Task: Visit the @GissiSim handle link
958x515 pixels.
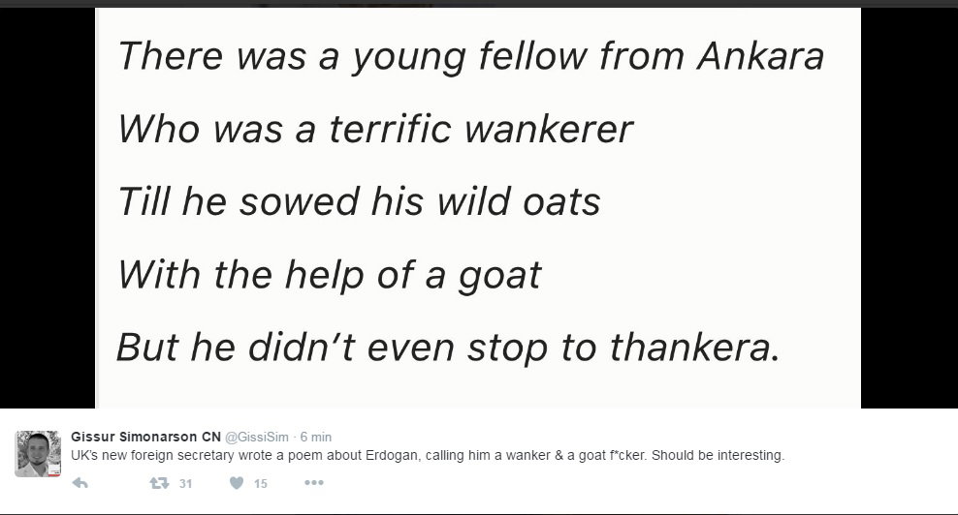Action: pos(257,437)
